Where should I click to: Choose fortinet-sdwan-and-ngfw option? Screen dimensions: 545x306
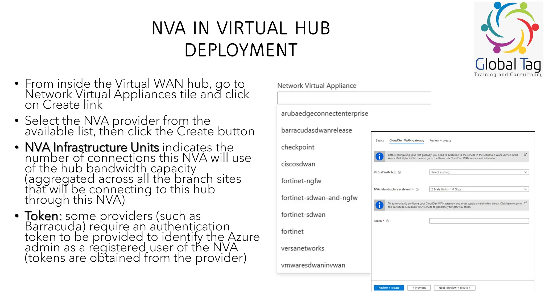coord(319,198)
